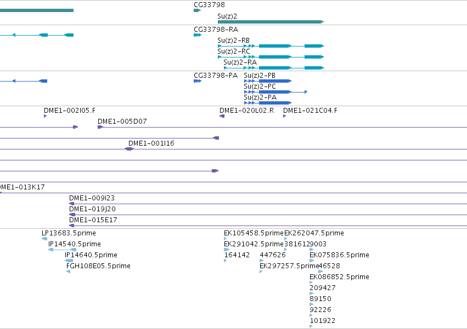Screen dimensions: 467x329
Task: Click the Su(z)2-RB transcript label
Action: tap(234, 41)
